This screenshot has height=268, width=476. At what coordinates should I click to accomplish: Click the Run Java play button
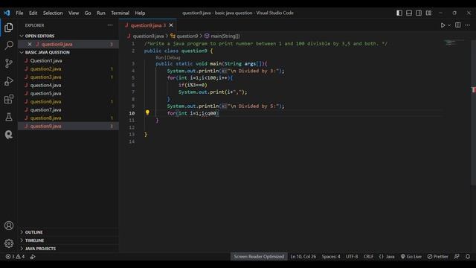coord(443,25)
